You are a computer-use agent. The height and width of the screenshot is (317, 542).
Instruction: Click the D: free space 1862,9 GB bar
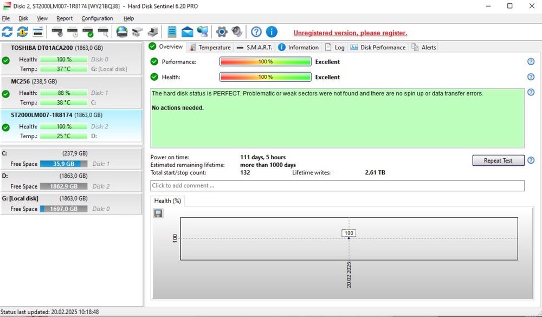[x=63, y=186]
